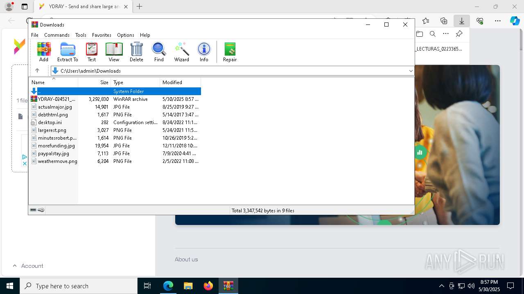Open Edge profile avatar icon
The image size is (524, 294).
9,7
